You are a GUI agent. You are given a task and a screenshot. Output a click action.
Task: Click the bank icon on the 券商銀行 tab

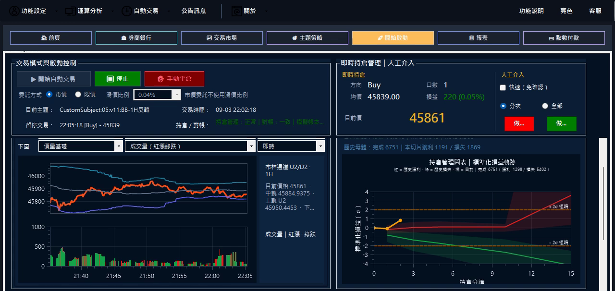point(123,38)
